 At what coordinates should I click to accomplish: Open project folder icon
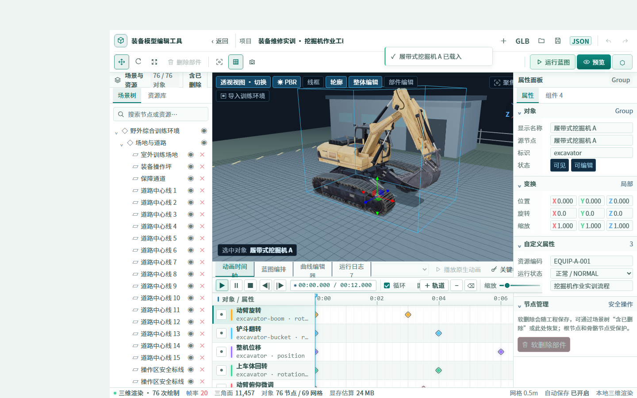tap(541, 41)
